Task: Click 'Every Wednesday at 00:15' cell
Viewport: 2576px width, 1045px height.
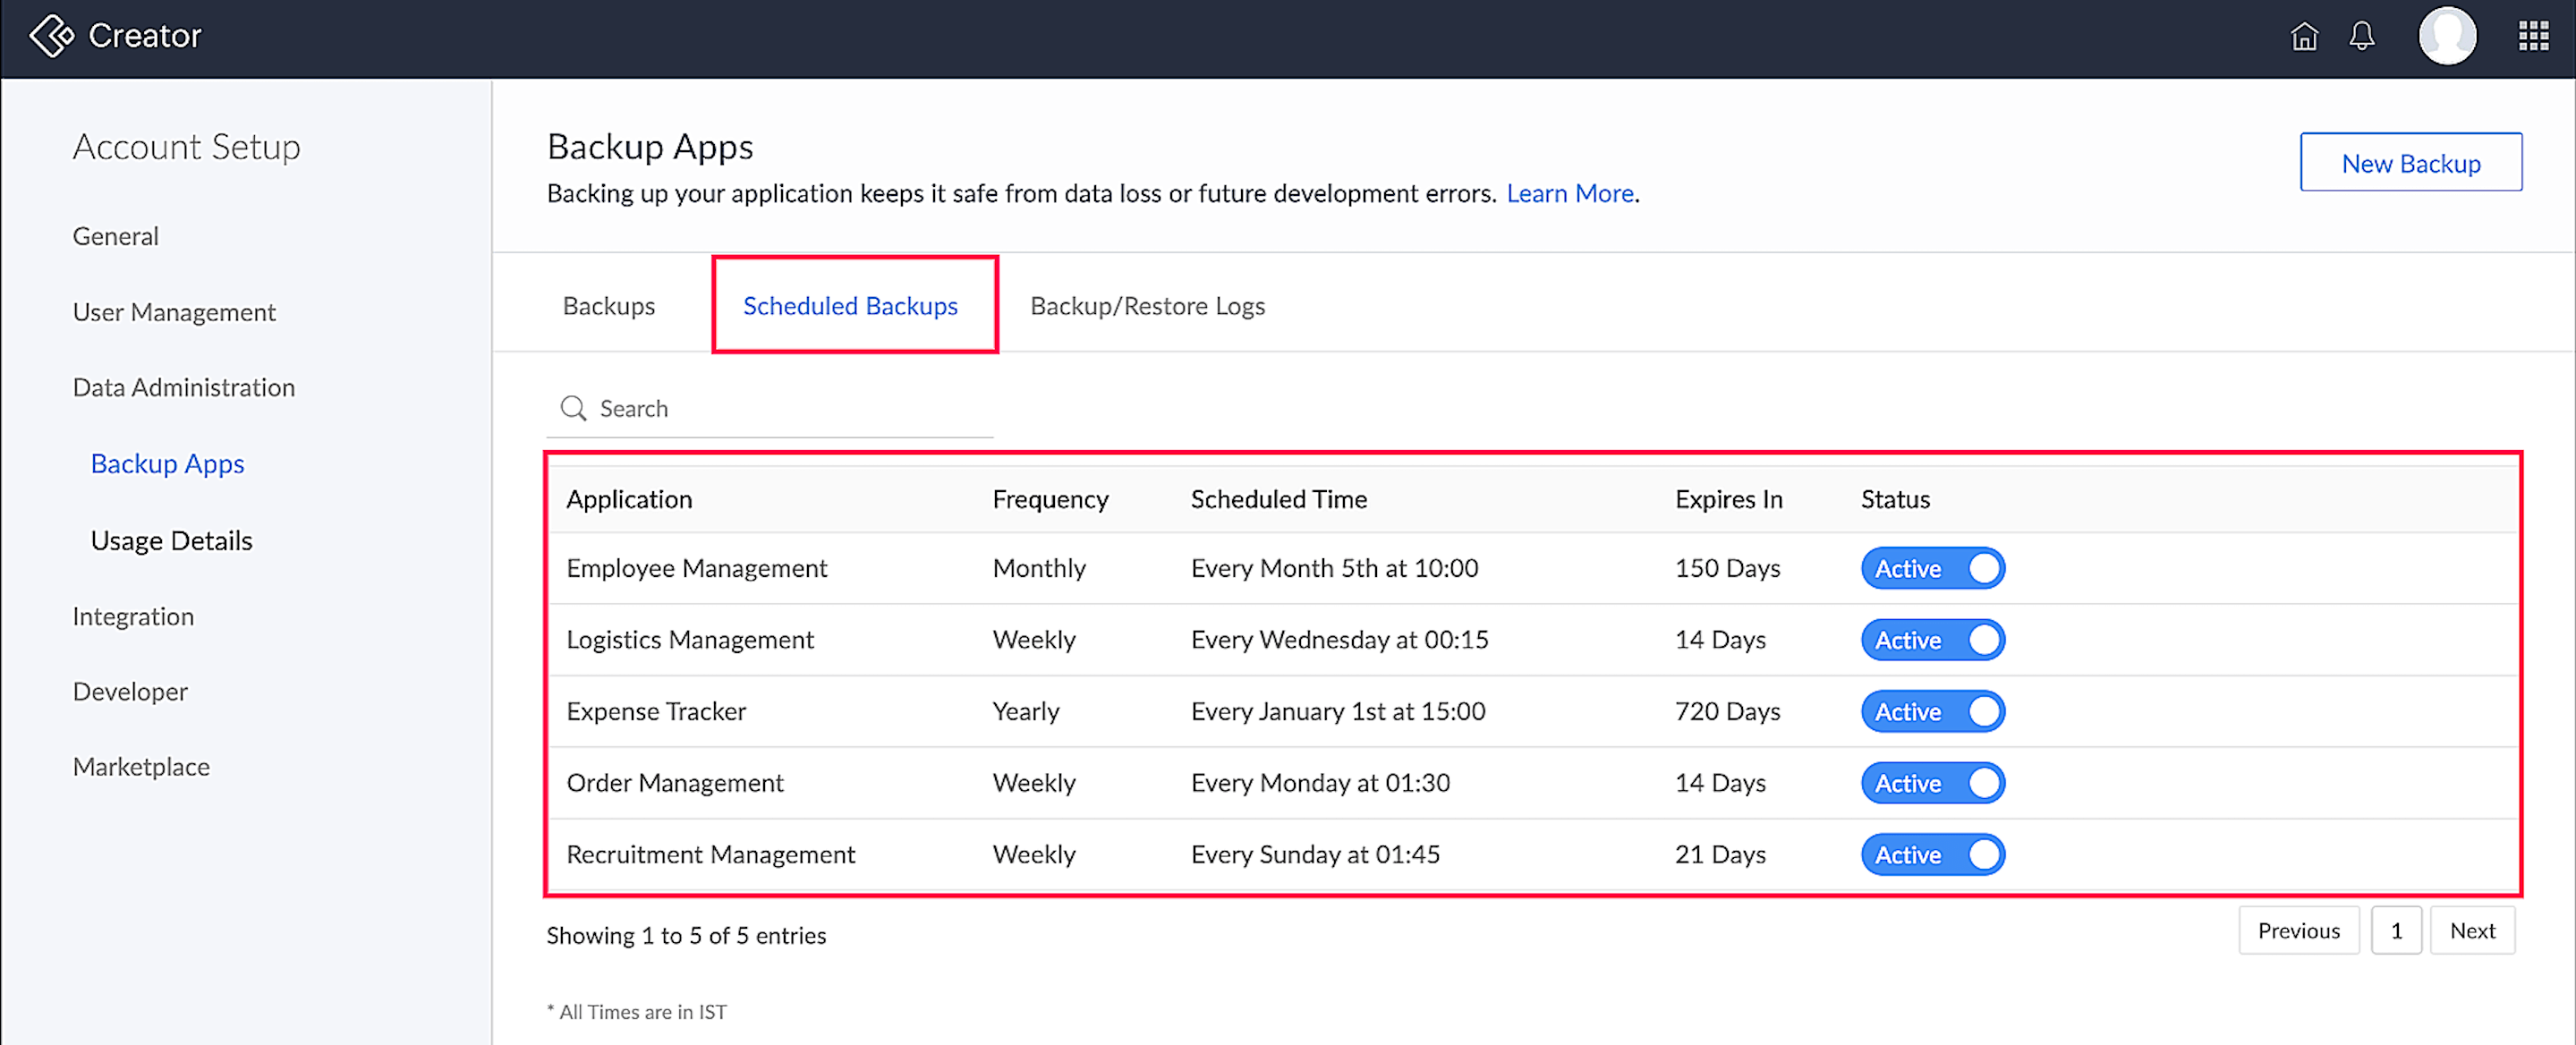Action: coord(1339,640)
